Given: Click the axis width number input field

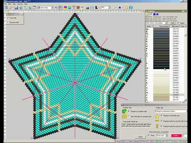Looking at the screenshot, I should [185, 135].
